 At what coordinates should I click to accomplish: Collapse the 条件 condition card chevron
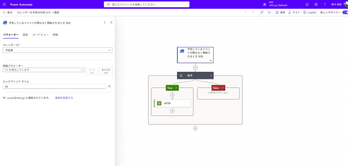pos(211,76)
